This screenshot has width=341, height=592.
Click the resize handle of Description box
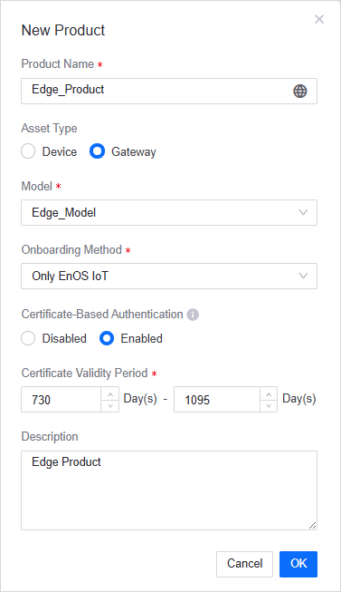(313, 525)
